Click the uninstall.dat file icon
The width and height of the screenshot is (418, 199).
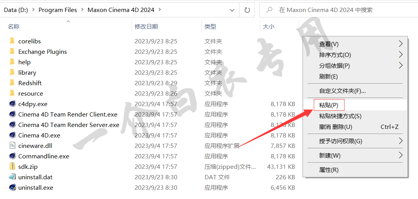12,177
